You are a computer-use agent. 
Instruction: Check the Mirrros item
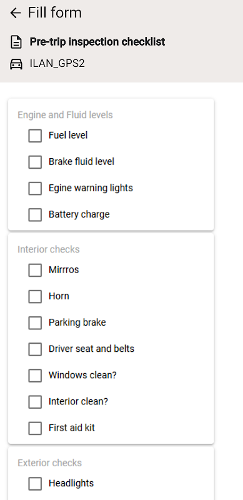35,270
